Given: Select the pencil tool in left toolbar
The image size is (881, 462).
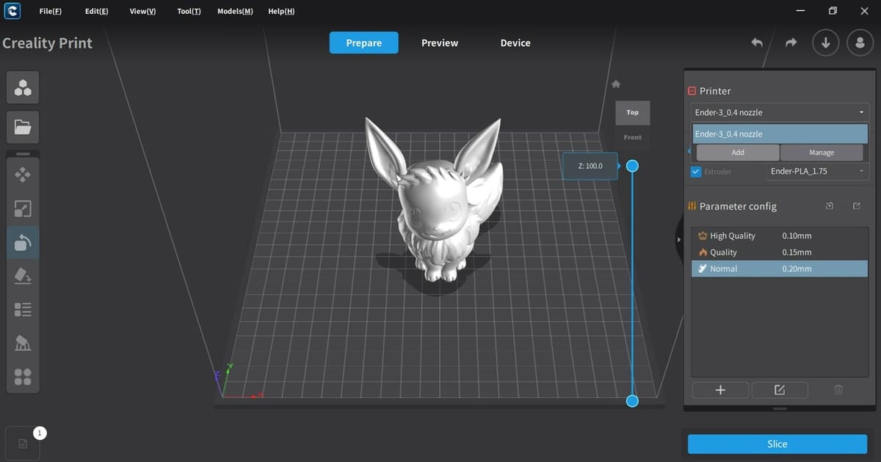Looking at the screenshot, I should [23, 276].
